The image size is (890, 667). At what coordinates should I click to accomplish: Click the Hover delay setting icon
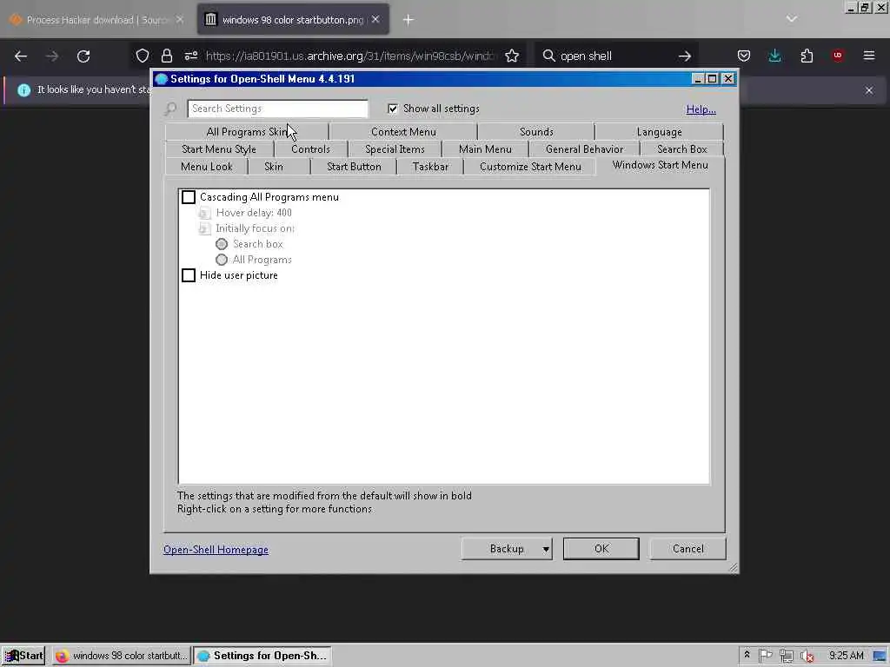tap(205, 213)
